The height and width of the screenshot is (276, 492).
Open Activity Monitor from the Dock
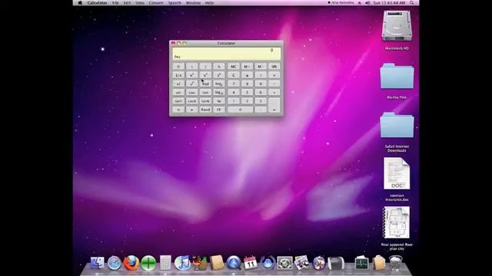[361, 262]
